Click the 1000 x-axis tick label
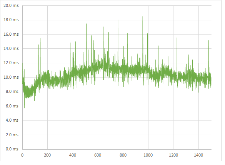This screenshot has height=165, width=225. click(x=148, y=155)
